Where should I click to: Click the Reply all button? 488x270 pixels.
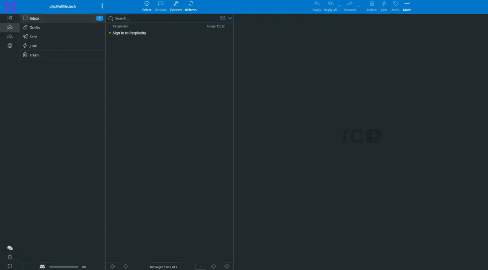331,6
